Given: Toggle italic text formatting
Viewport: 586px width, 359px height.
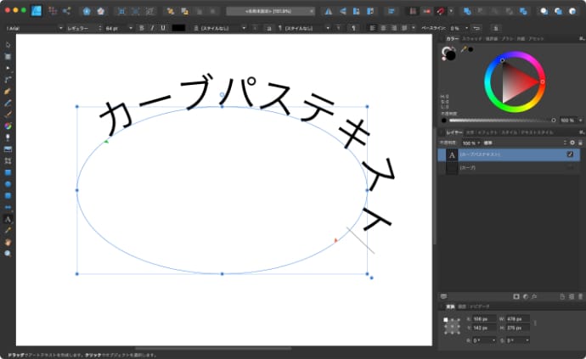Looking at the screenshot, I should click(151, 28).
